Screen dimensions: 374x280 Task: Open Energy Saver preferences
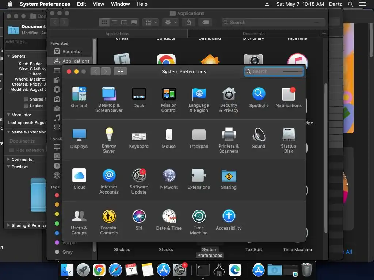(109, 141)
